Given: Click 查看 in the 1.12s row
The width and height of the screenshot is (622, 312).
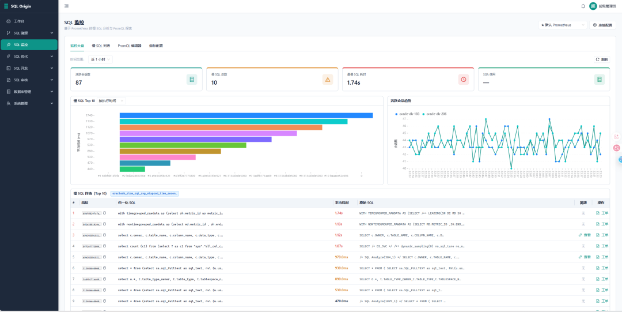Looking at the screenshot, I should click(x=585, y=235).
